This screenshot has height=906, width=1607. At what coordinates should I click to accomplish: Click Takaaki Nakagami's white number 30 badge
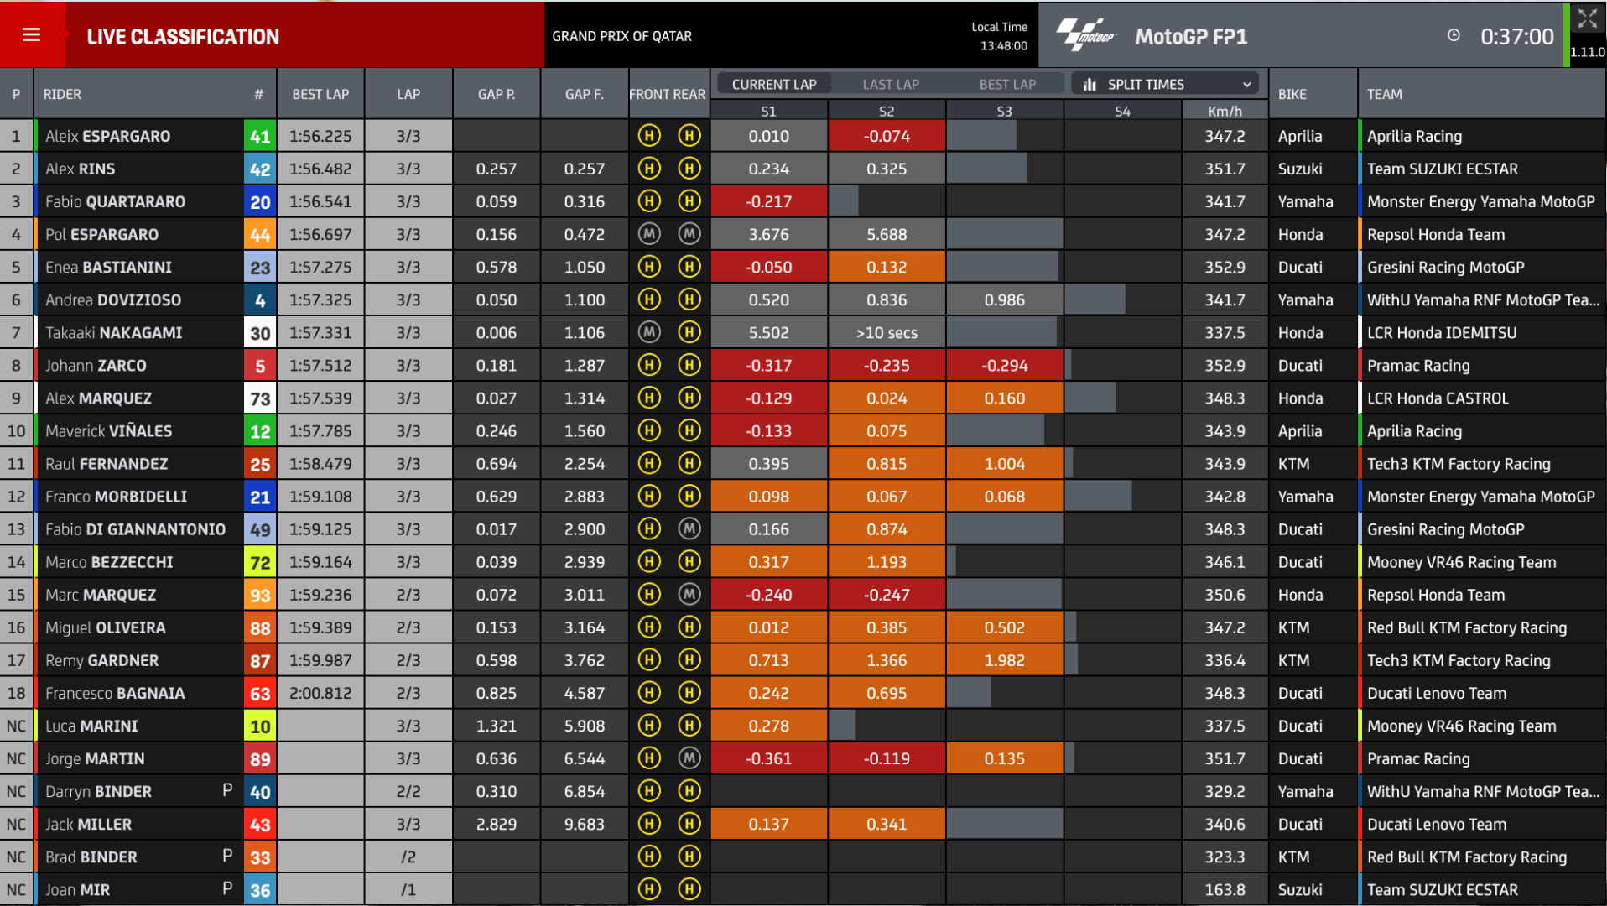pyautogui.click(x=260, y=332)
